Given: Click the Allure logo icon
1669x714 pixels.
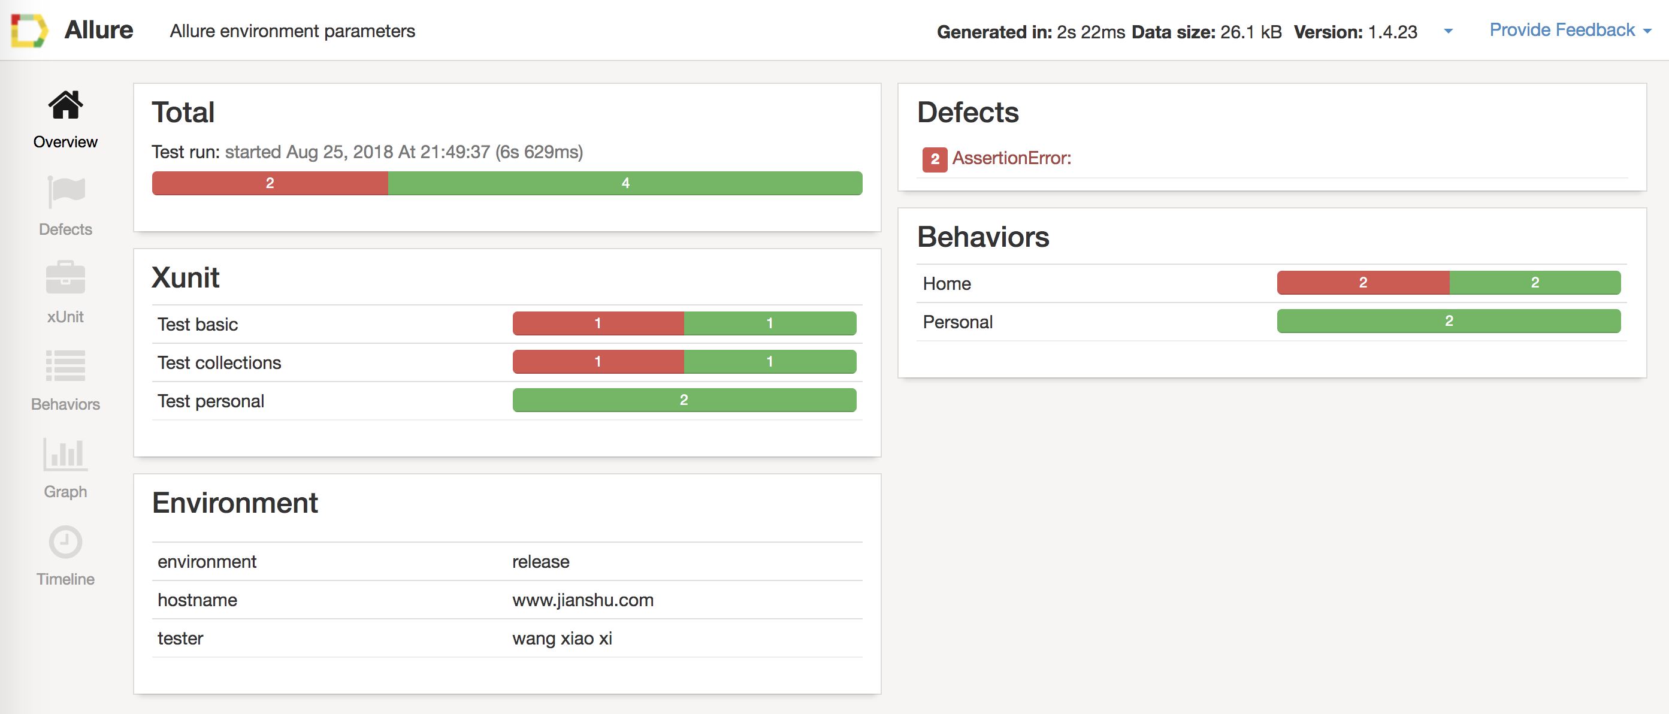Looking at the screenshot, I should (x=29, y=31).
